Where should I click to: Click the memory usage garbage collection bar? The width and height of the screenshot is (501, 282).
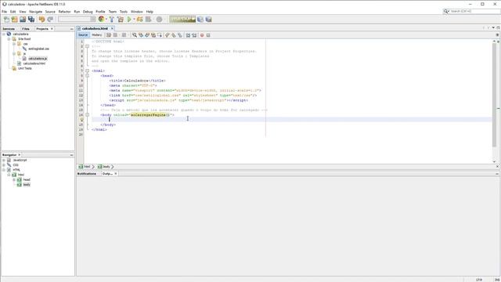(182, 19)
